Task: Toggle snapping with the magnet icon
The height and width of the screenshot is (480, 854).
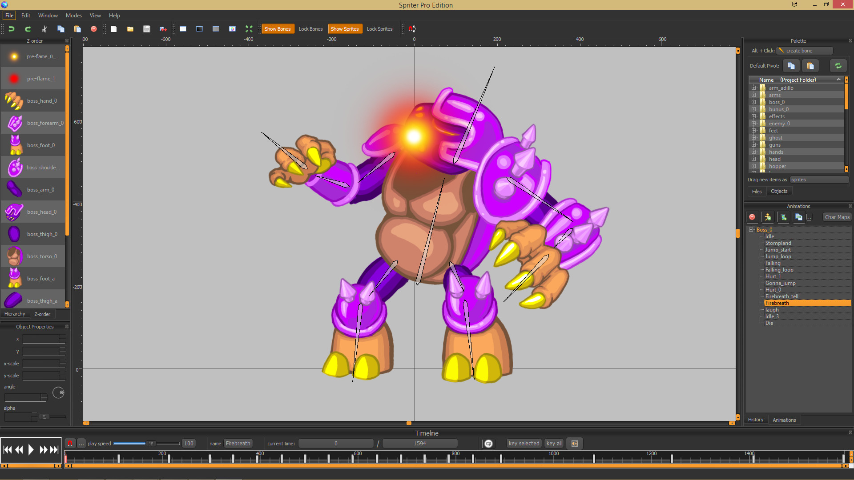Action: click(412, 28)
